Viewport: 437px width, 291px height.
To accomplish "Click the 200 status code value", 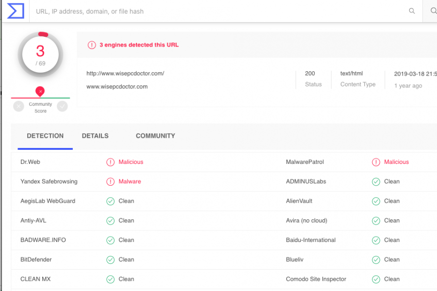I will (x=310, y=74).
